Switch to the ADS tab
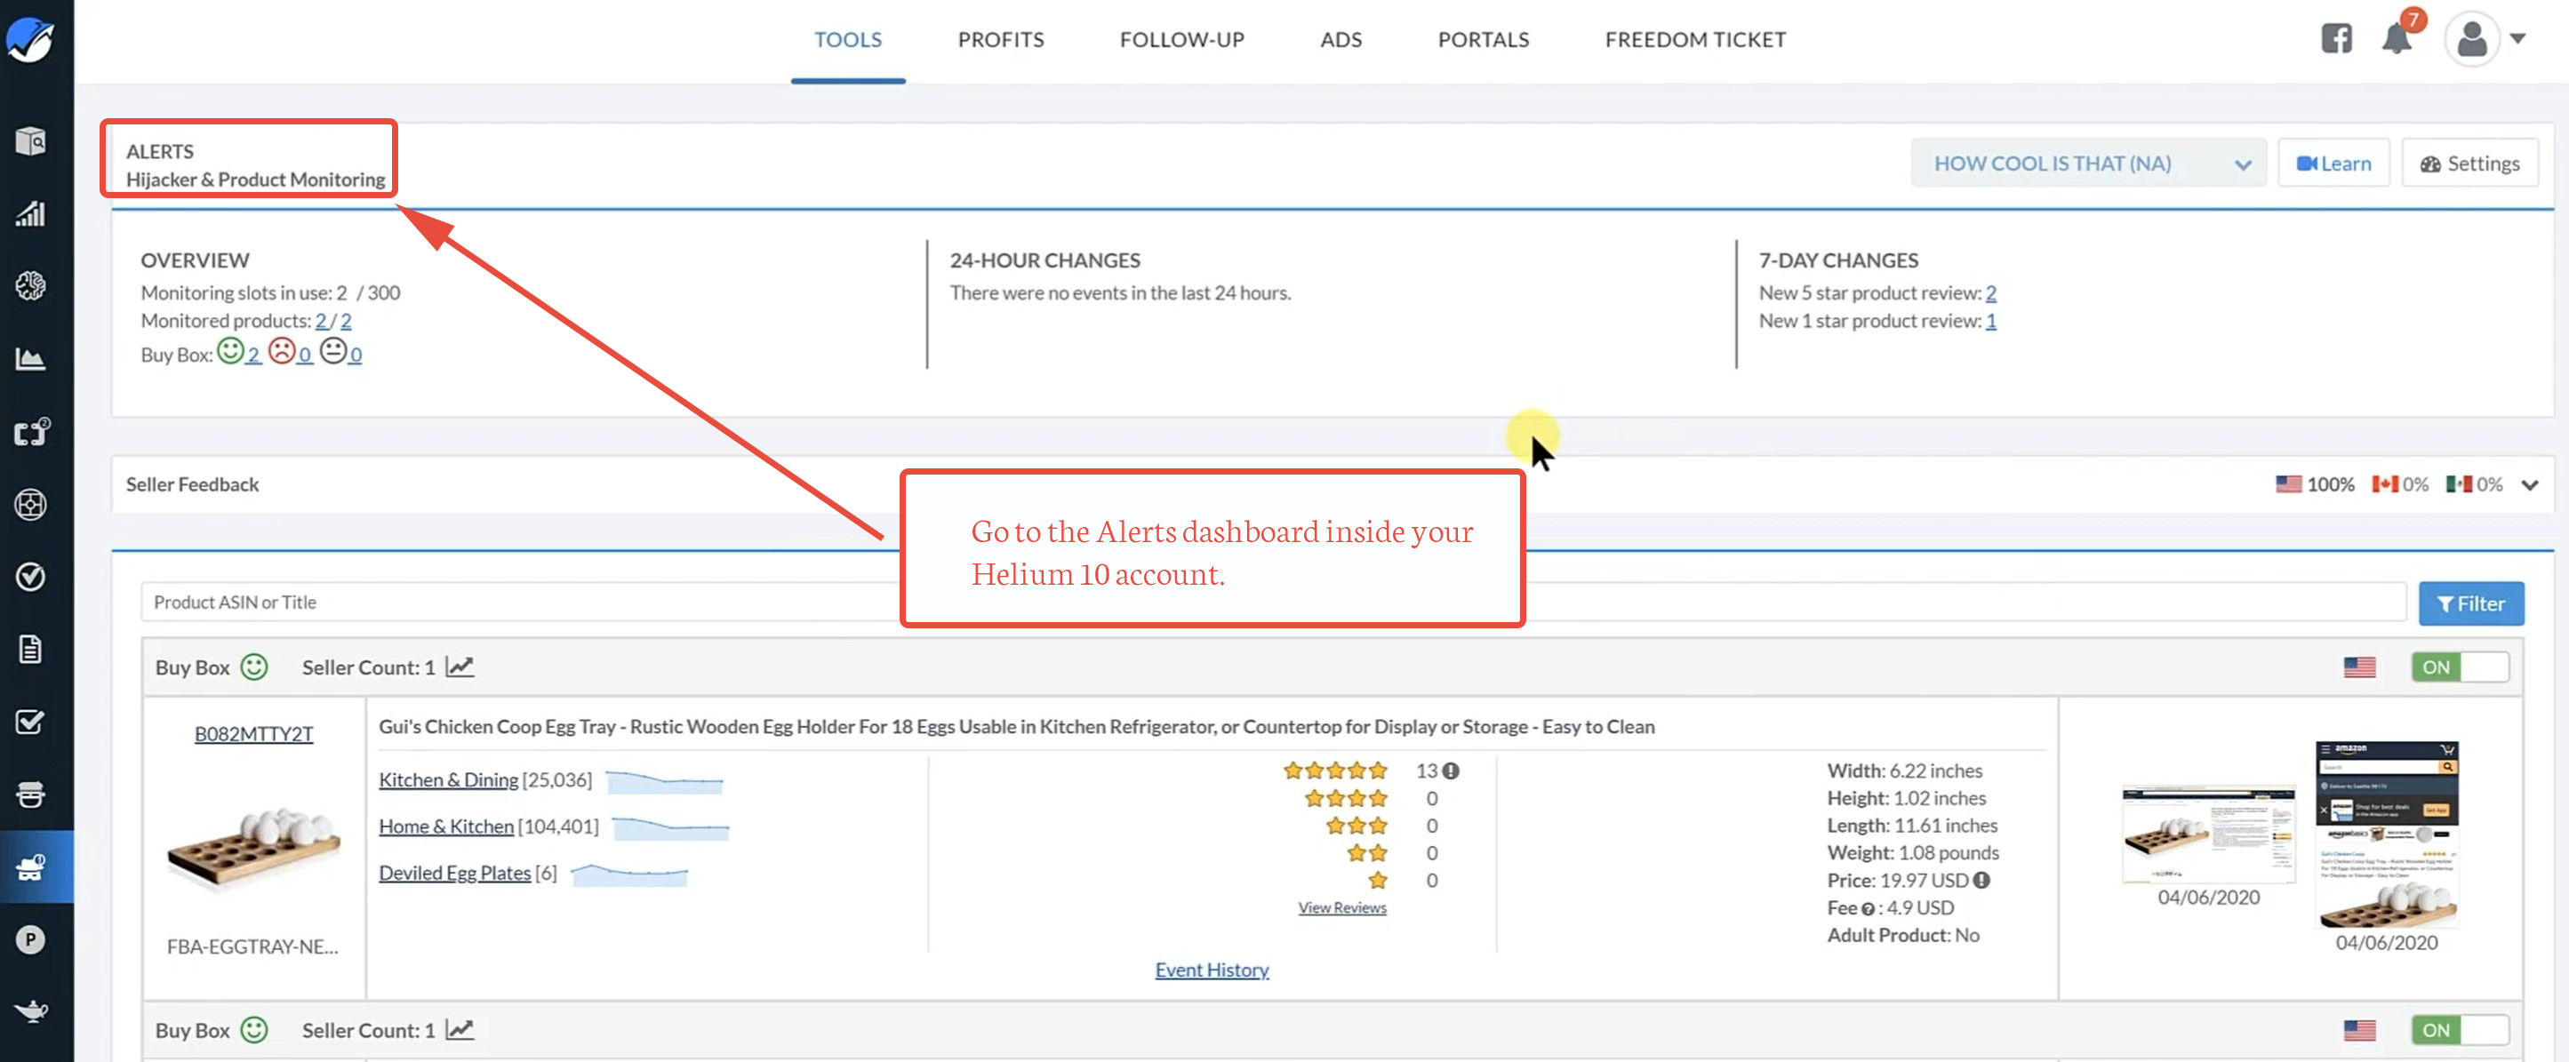 (1341, 40)
